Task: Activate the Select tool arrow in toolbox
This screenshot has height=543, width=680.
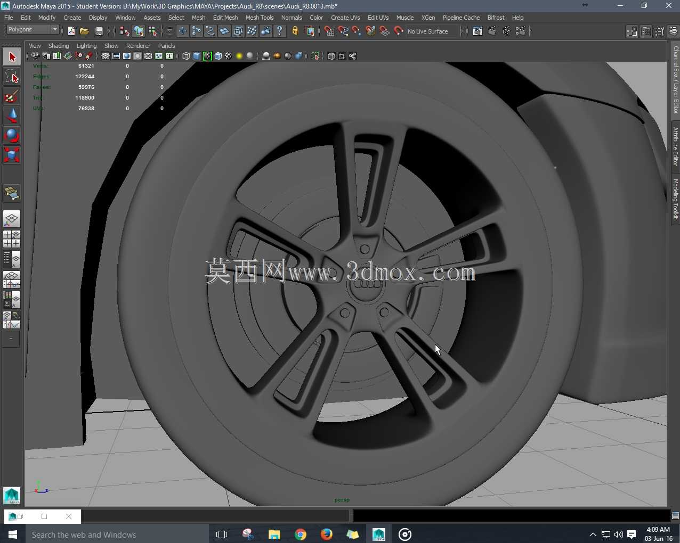Action: click(12, 57)
